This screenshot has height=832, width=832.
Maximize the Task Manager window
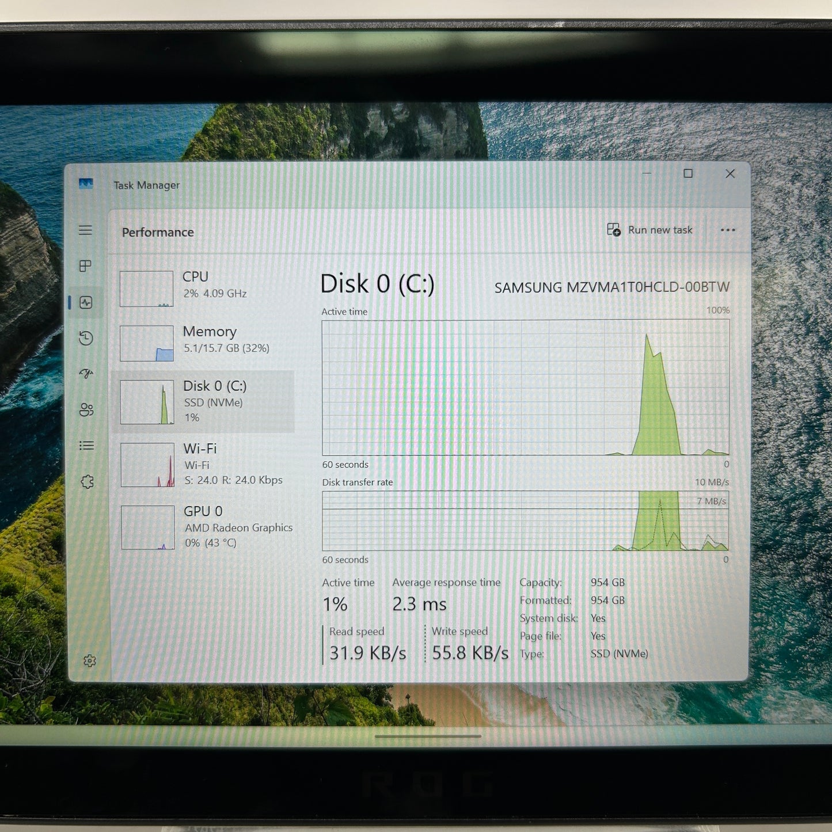pyautogui.click(x=688, y=173)
